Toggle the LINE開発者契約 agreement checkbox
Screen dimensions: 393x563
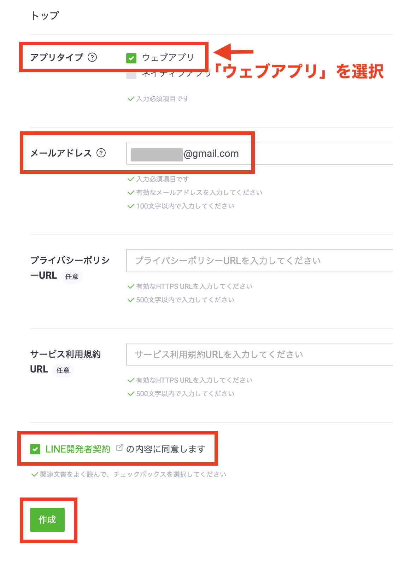35,449
